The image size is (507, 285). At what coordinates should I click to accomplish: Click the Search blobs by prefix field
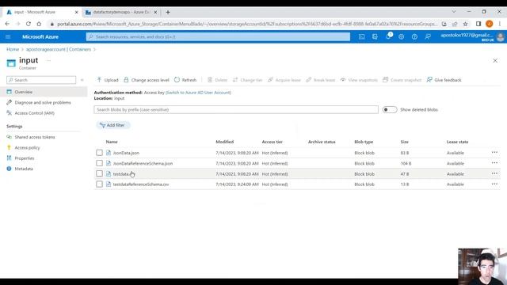pyautogui.click(x=236, y=109)
